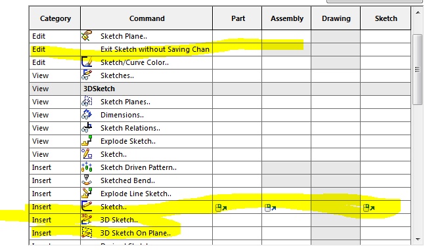
Task: Click mouse gesture icon in Sketch column
Action: [x=369, y=208]
